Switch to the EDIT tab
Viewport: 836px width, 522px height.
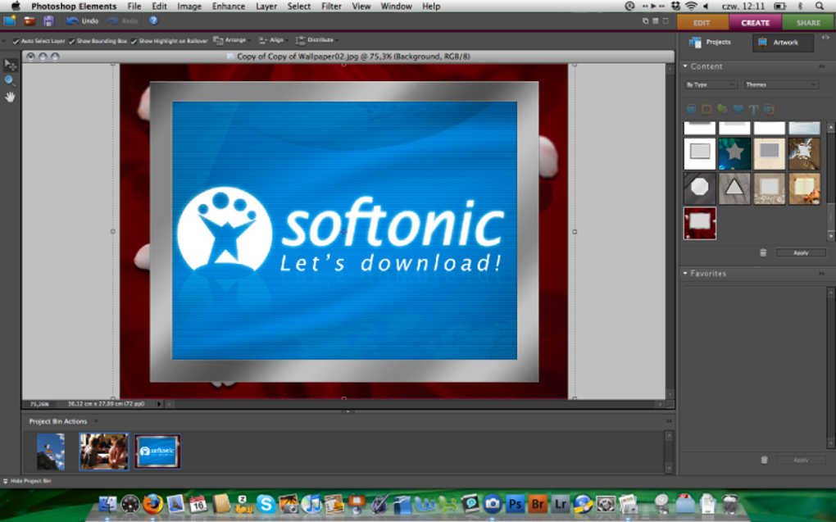click(x=702, y=22)
